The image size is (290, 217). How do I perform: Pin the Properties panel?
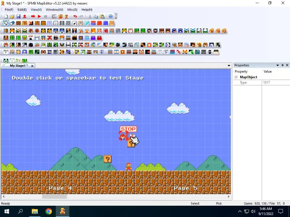[x=282, y=65]
